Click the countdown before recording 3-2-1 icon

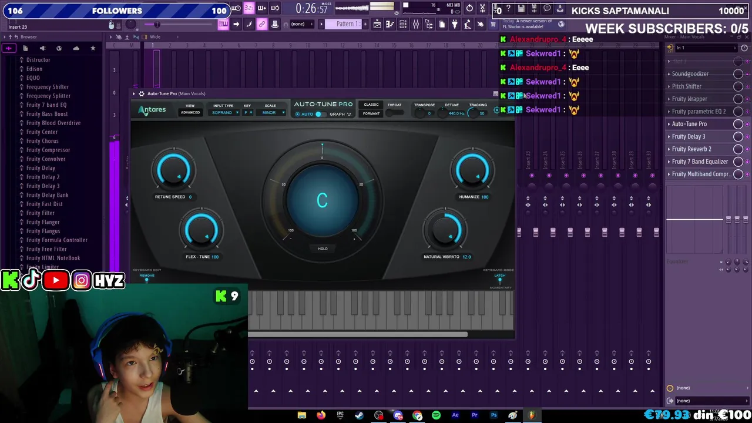pyautogui.click(x=249, y=8)
